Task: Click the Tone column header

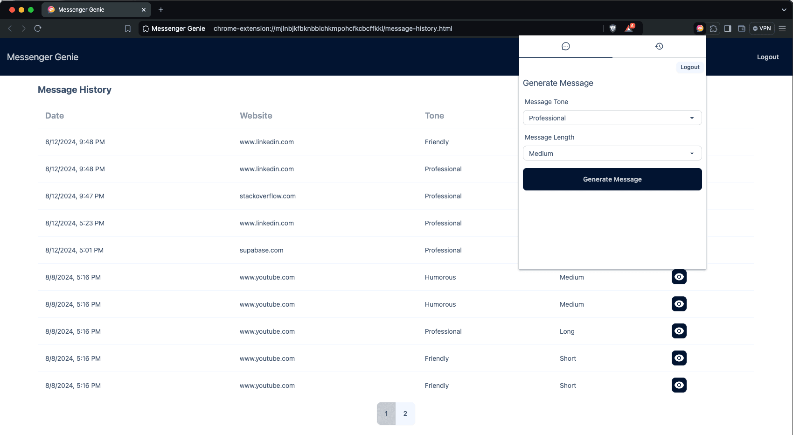Action: pos(434,116)
